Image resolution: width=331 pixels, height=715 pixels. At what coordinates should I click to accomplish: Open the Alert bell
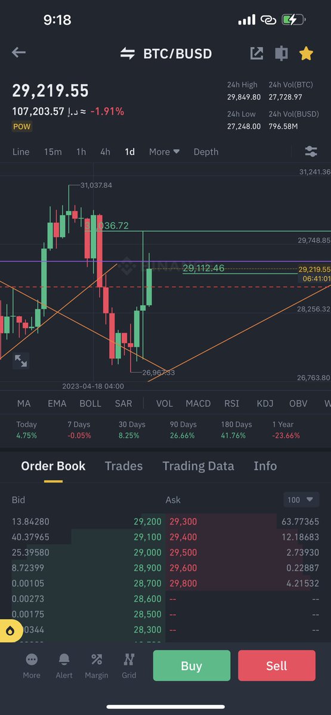tap(64, 665)
